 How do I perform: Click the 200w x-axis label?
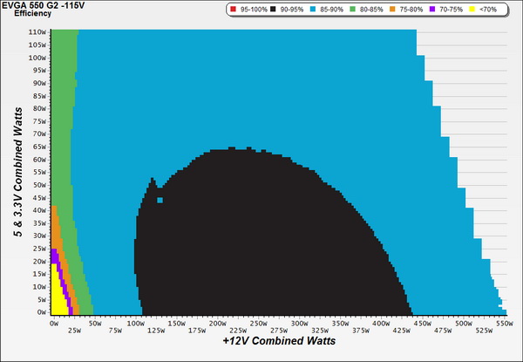tap(217, 324)
